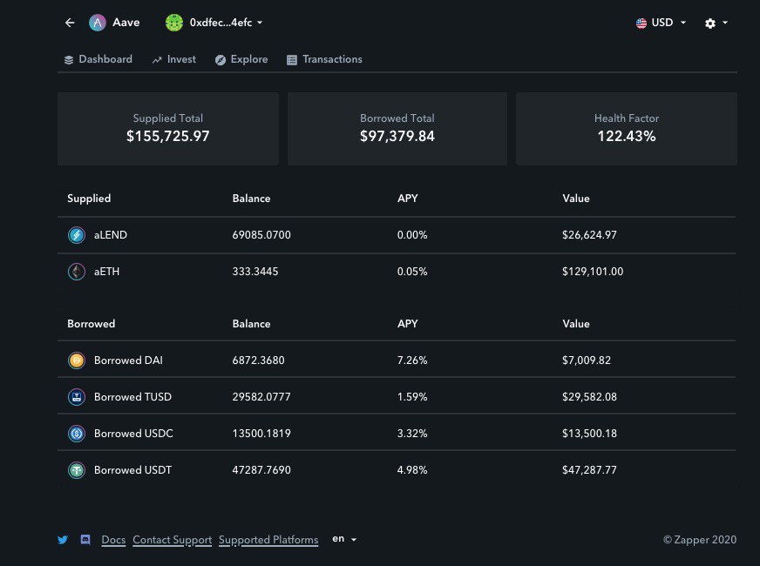Click the Supplied table header
The image size is (760, 566).
(x=89, y=199)
